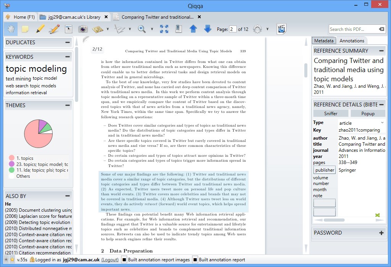Open the zoom options dropdown arrow
The image size is (391, 267).
pos(152,29)
